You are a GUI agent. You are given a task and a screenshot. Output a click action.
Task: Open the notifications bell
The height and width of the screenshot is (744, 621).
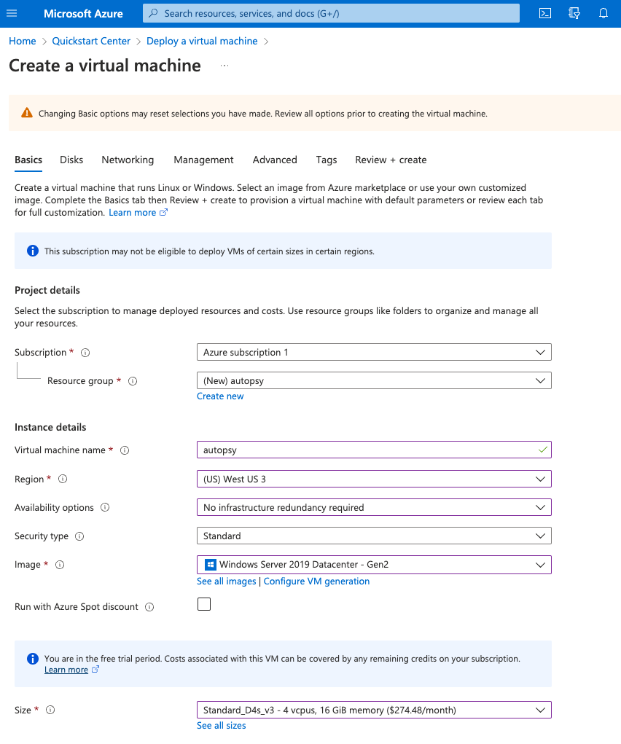(x=604, y=13)
